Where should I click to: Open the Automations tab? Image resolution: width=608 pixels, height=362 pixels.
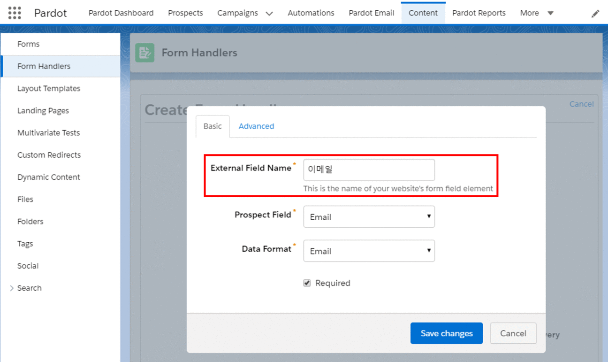(x=311, y=13)
